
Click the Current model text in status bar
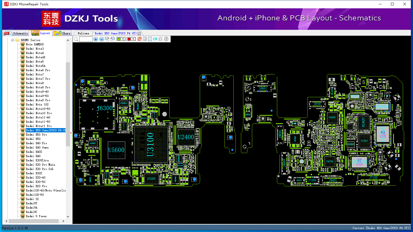[382, 228]
